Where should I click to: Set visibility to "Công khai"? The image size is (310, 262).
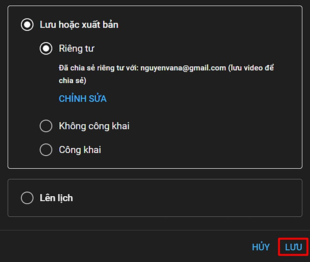pos(46,150)
